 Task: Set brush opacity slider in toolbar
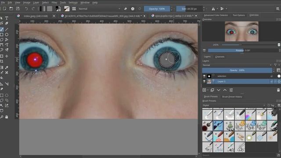(x=157, y=9)
